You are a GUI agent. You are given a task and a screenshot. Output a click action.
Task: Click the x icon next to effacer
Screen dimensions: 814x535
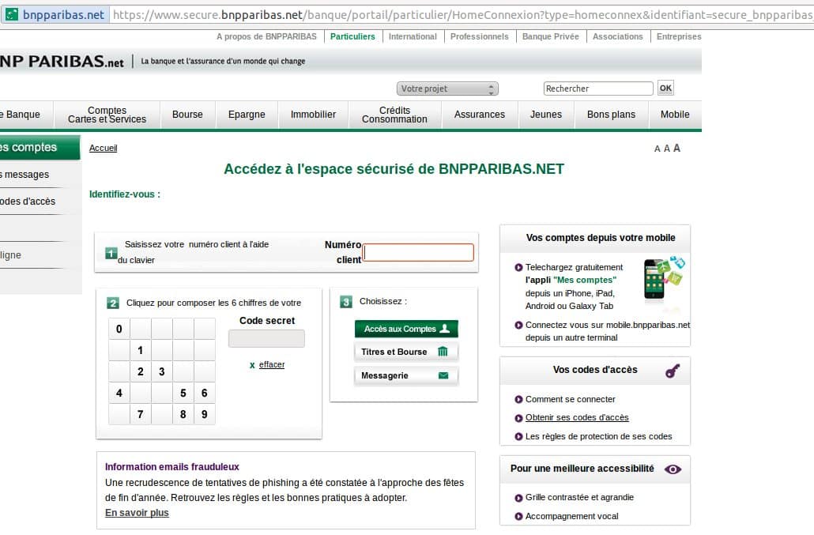252,365
